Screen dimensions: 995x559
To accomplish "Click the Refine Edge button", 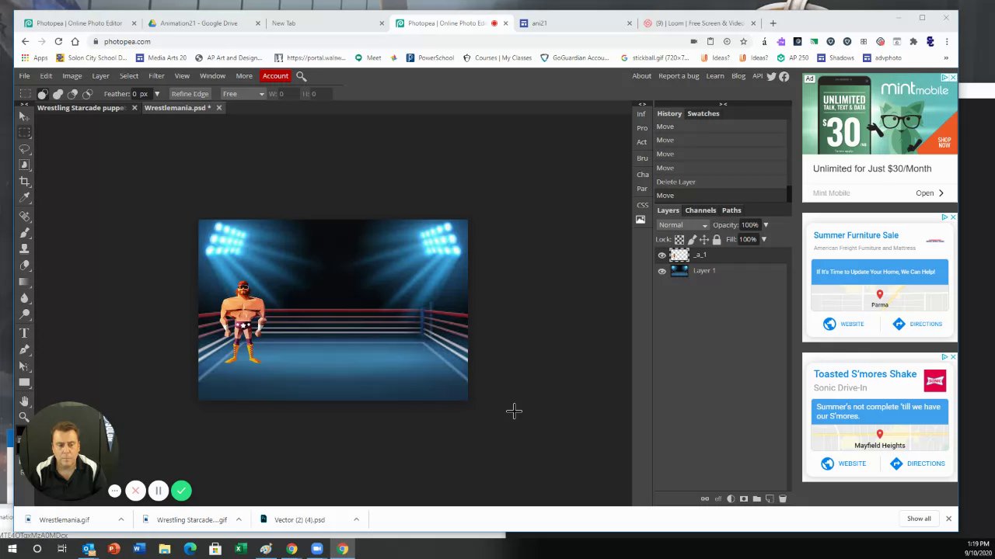I will [190, 94].
